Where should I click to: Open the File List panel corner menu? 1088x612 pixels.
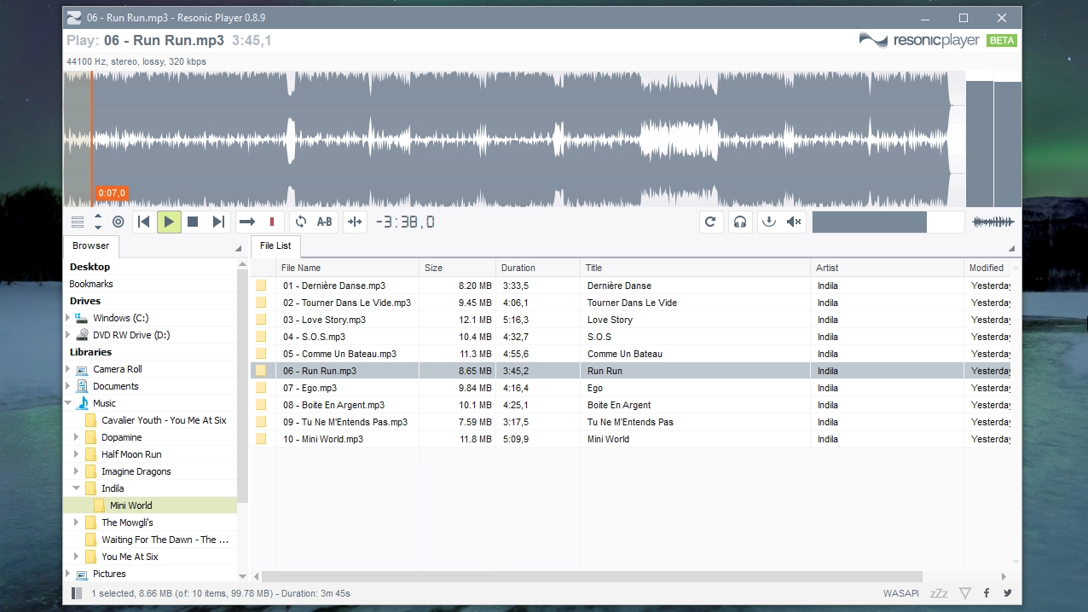click(1012, 249)
